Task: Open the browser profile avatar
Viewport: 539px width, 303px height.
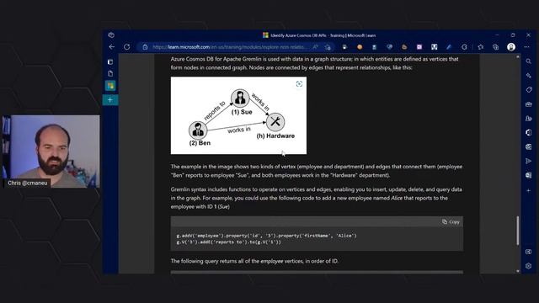Action: 511,47
